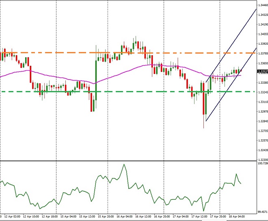Image resolution: width=268 pixels, height=221 pixels.
Task: Click the 1.32570 price axis label
Action: coord(263,141)
